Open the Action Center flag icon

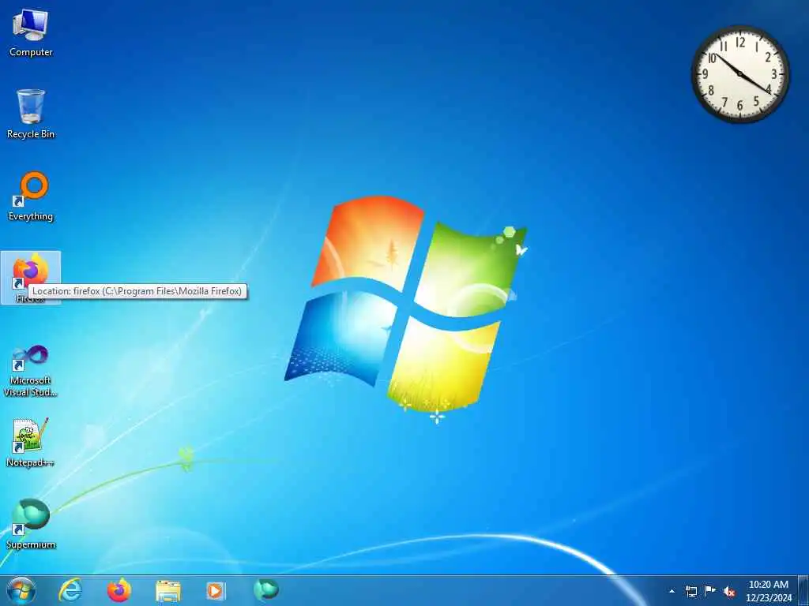click(x=710, y=590)
